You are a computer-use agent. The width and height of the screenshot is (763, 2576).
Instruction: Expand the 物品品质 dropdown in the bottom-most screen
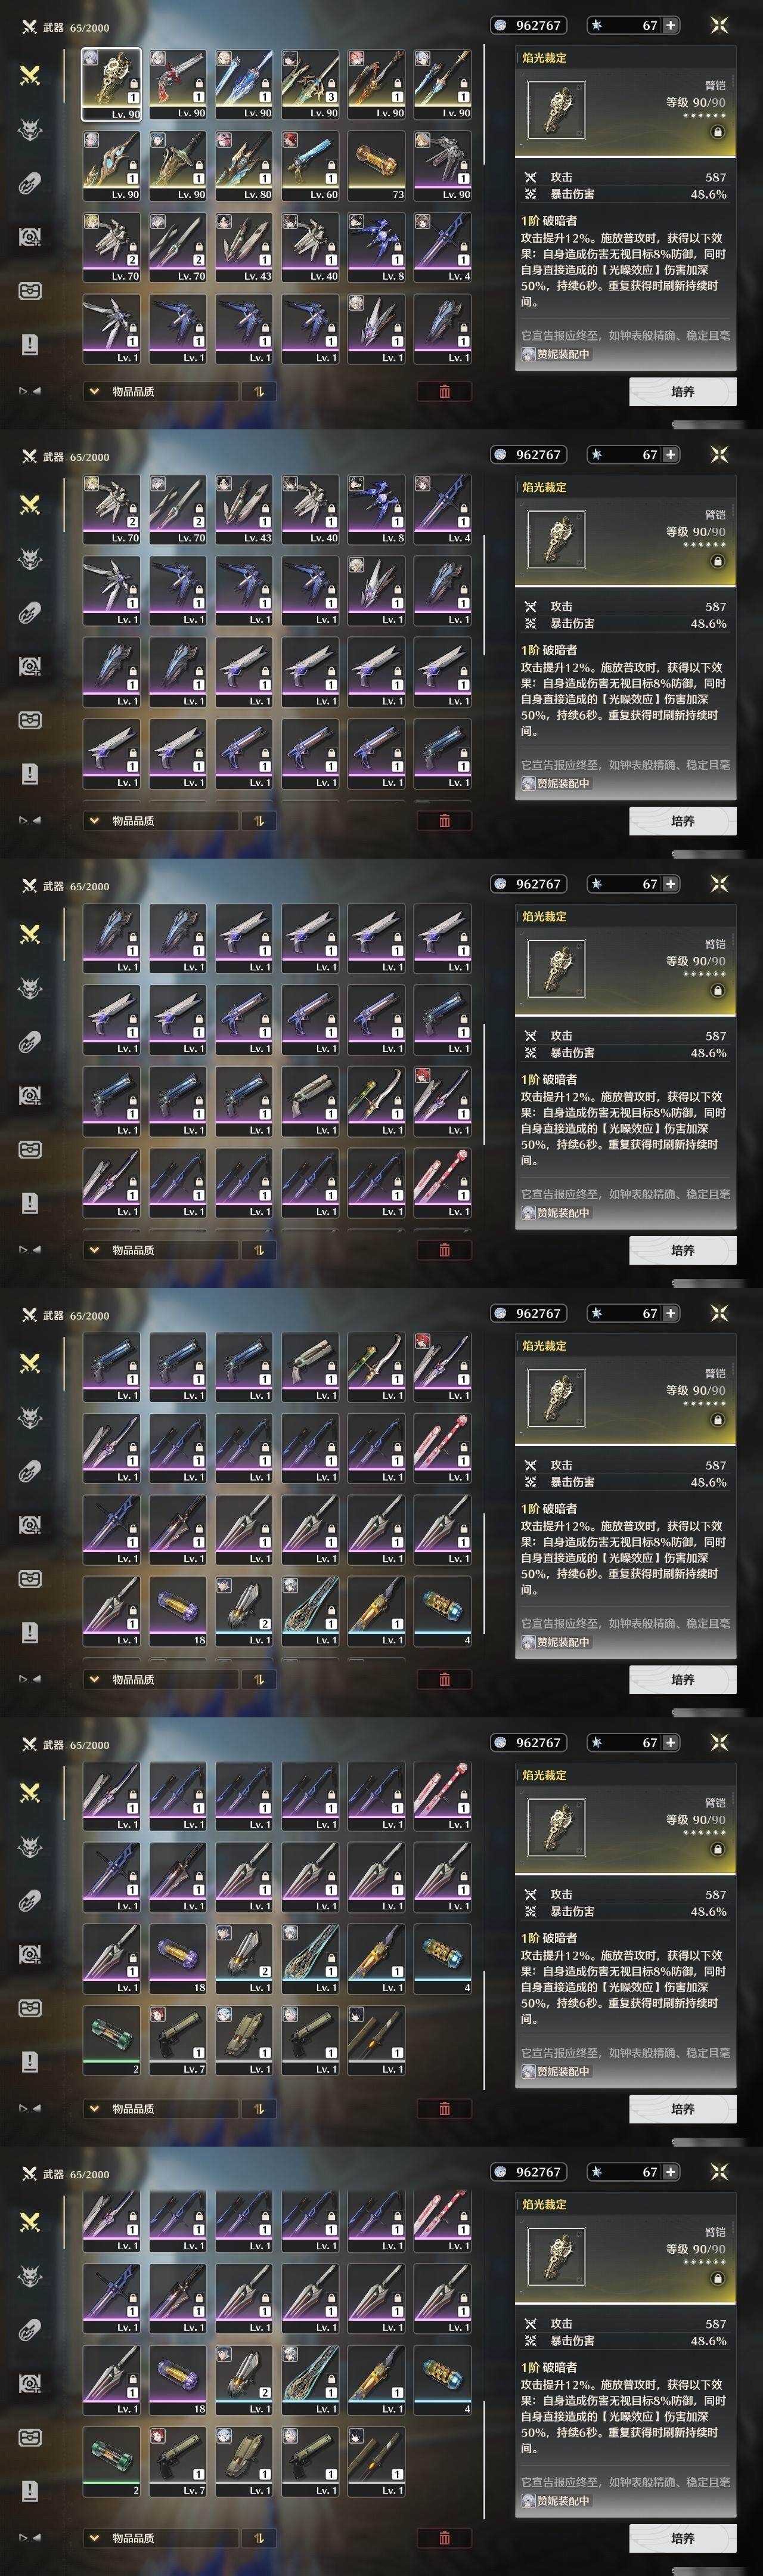[160, 2537]
